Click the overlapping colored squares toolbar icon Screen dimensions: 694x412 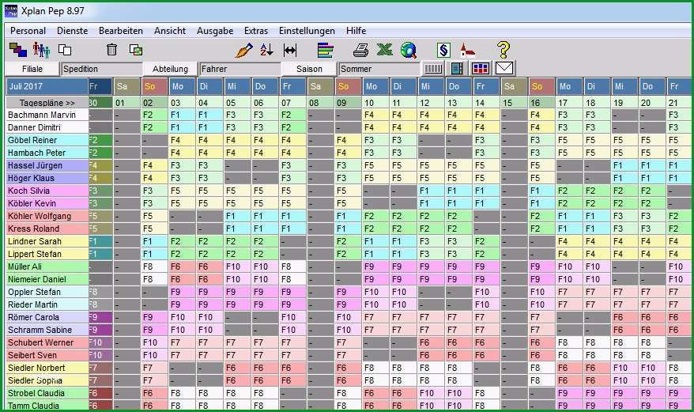(x=18, y=50)
